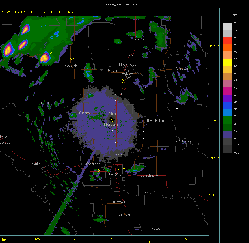Click the RedDeer city label
249x243 pixels.
(x=127, y=74)
